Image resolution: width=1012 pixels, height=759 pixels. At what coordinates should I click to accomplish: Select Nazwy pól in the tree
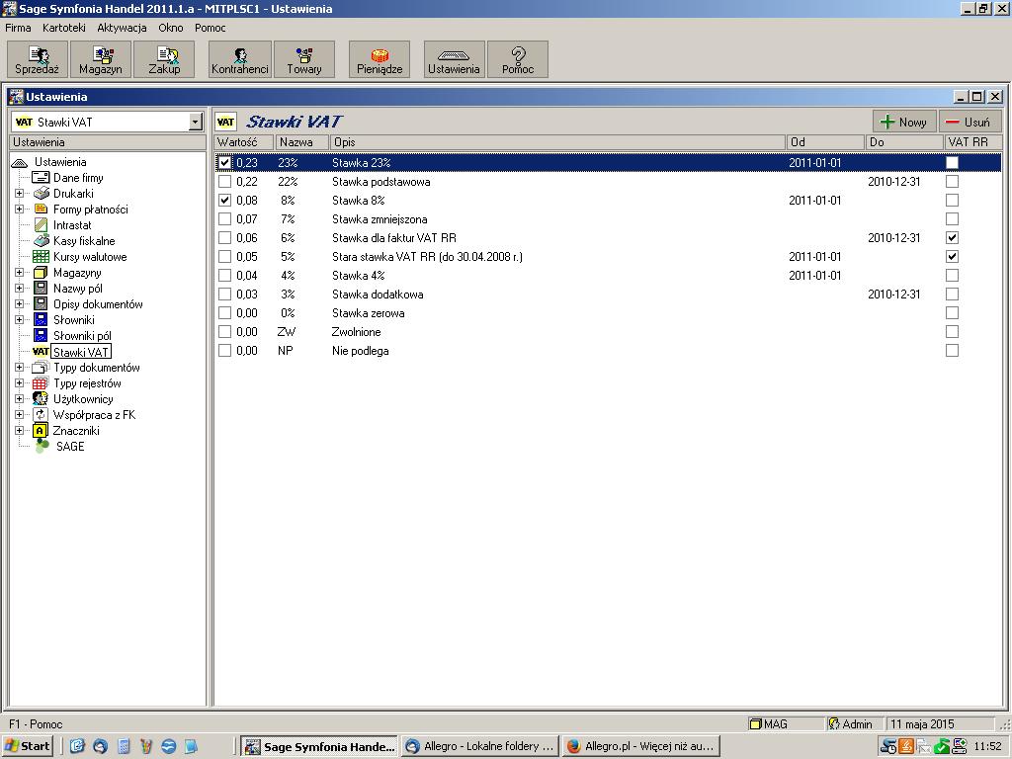pos(77,289)
